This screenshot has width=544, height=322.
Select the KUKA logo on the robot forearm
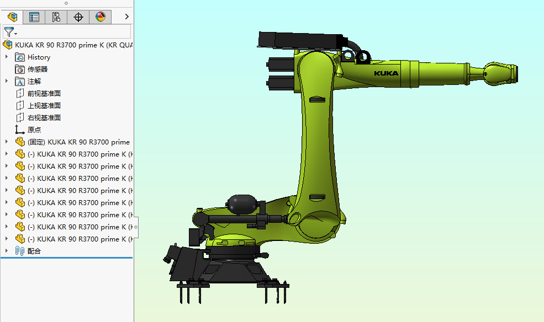tap(386, 73)
